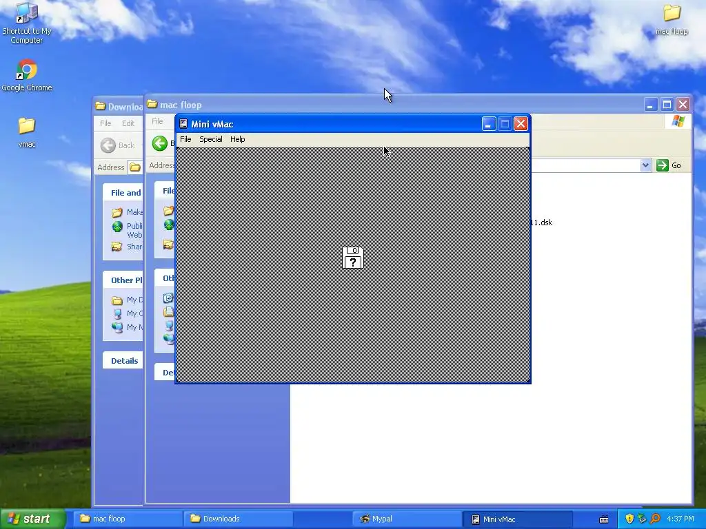The width and height of the screenshot is (706, 529).
Task: Open the Windows Start menu
Action: [32, 519]
